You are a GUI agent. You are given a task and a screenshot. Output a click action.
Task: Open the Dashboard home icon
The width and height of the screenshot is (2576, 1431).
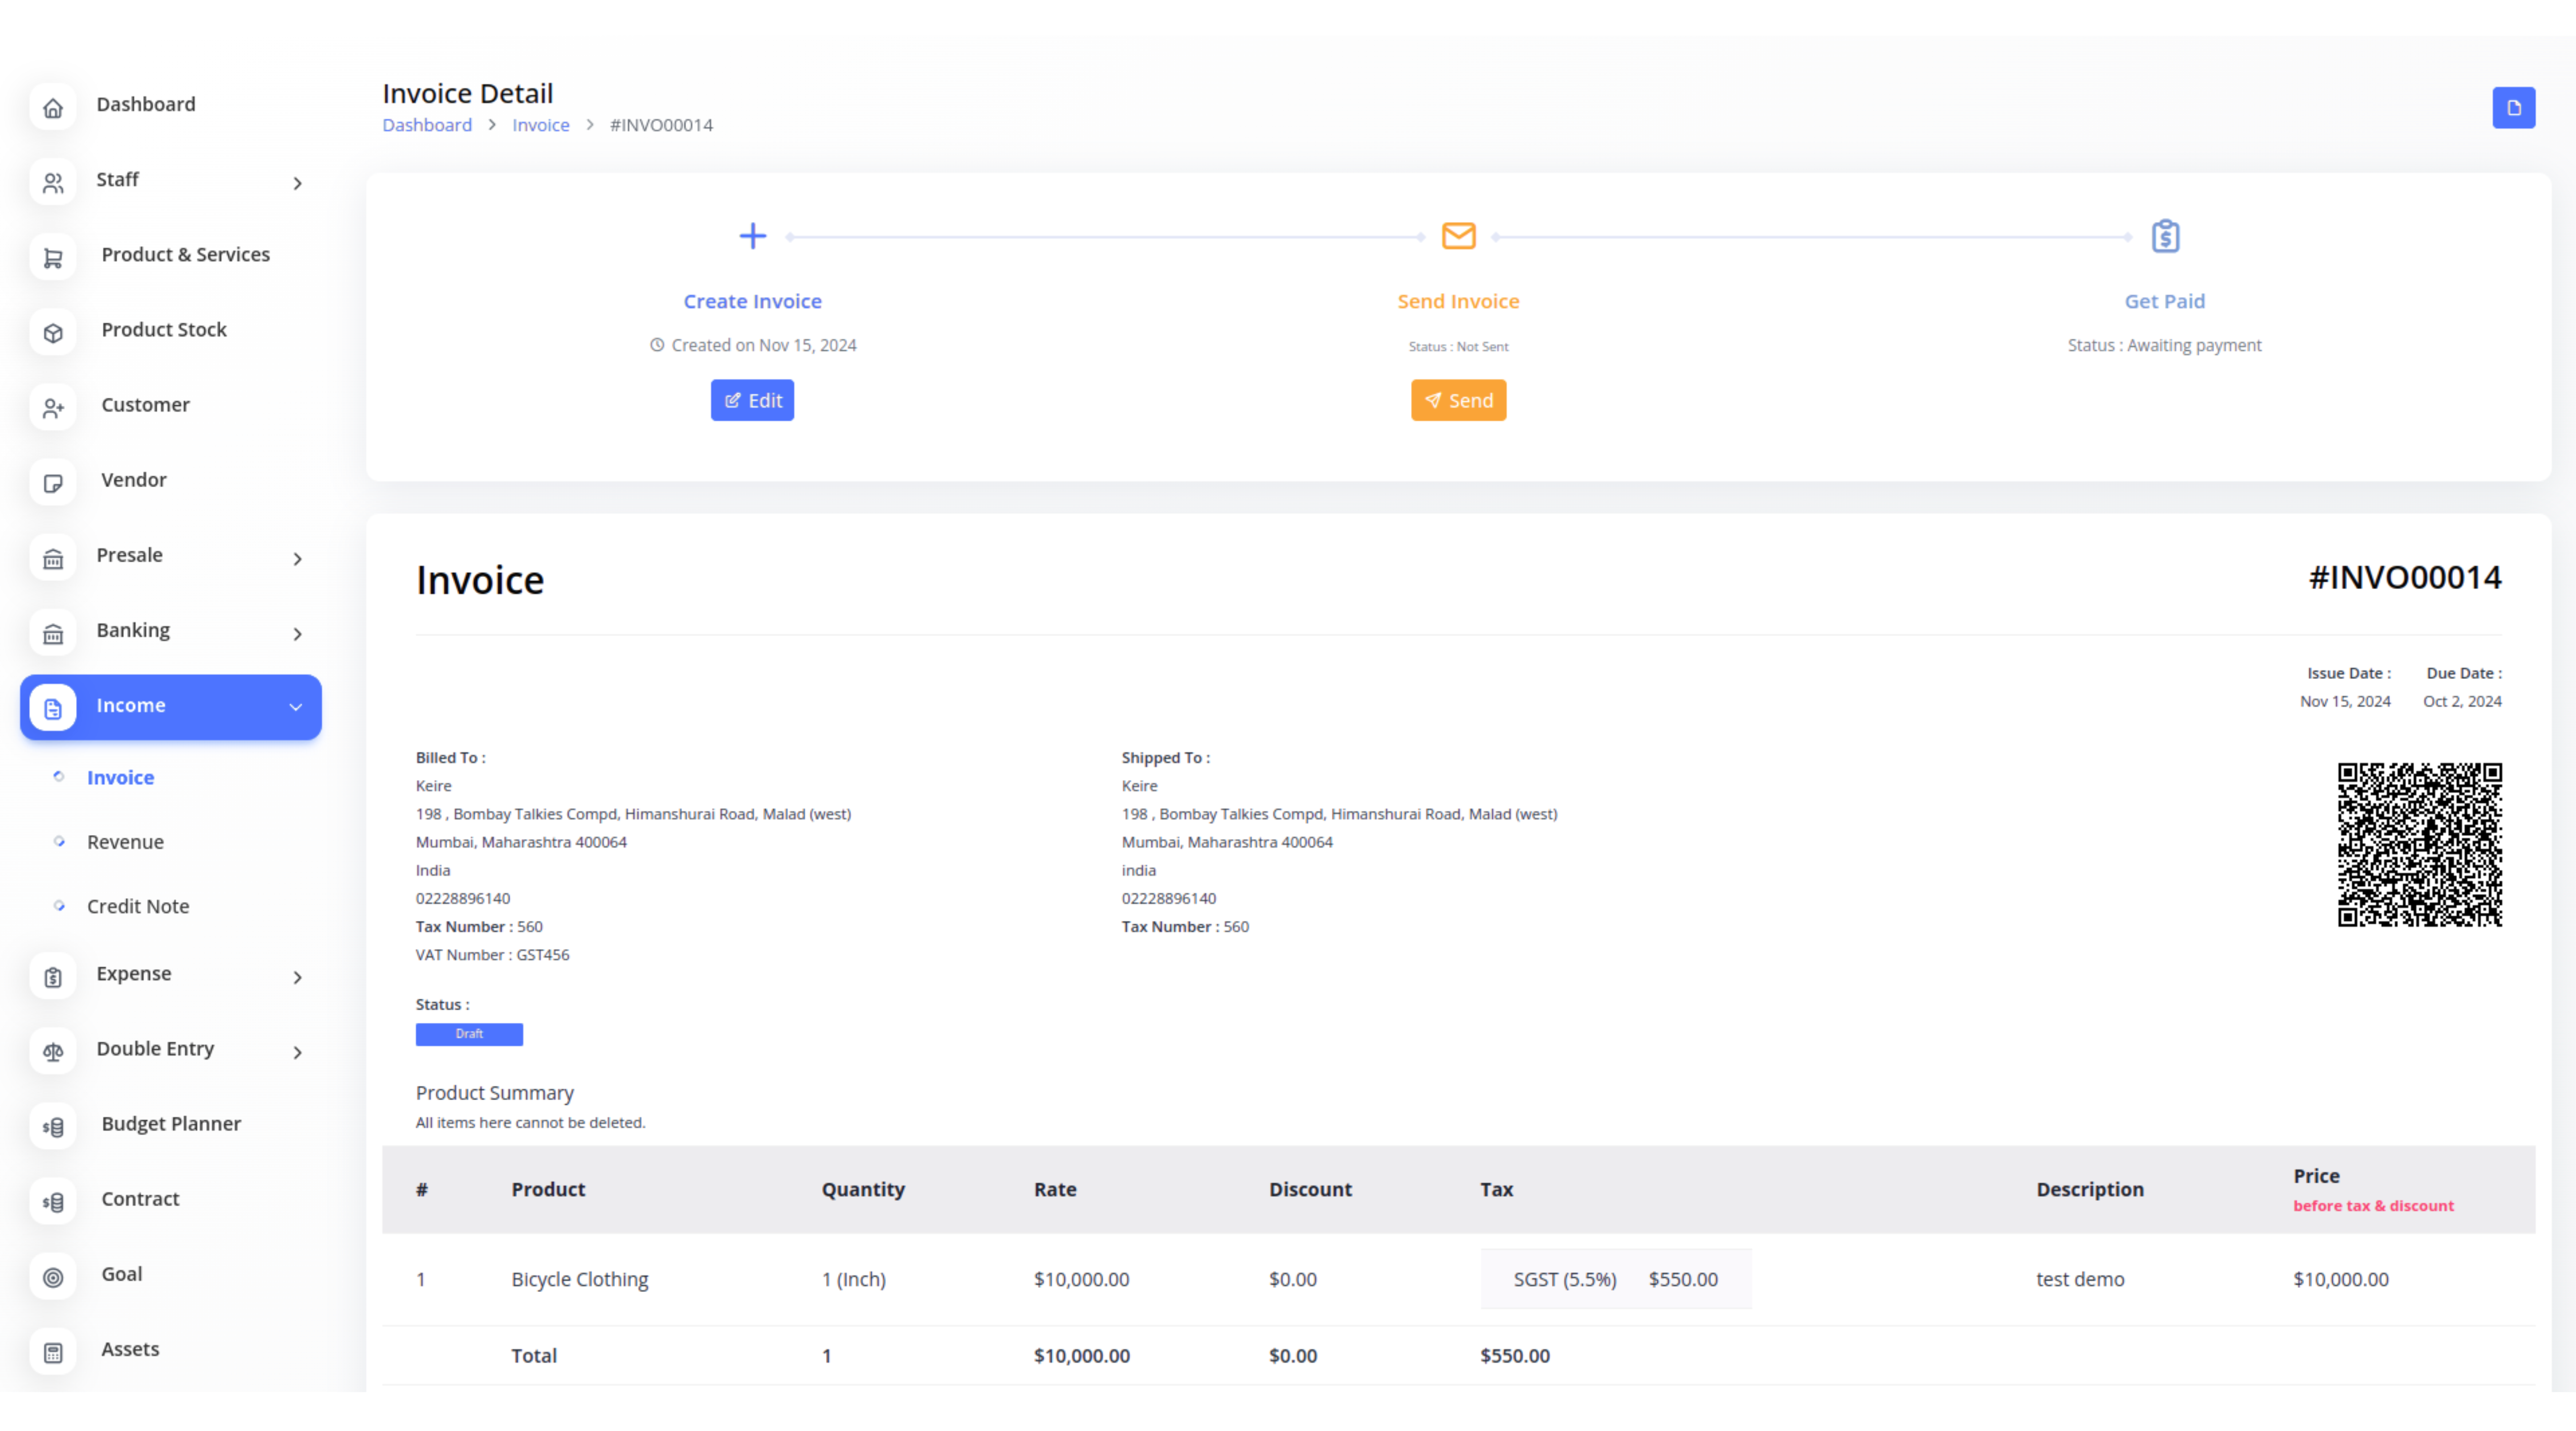53,108
